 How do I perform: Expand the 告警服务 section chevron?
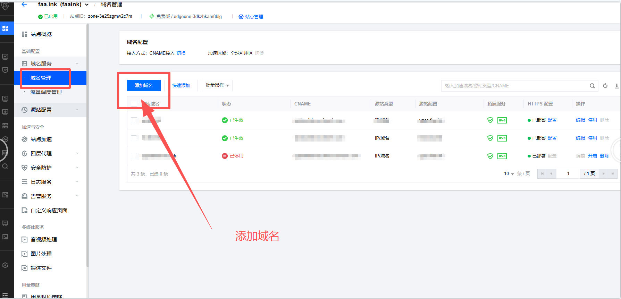[x=77, y=196]
